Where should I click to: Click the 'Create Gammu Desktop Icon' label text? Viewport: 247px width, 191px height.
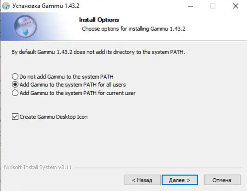[53, 117]
